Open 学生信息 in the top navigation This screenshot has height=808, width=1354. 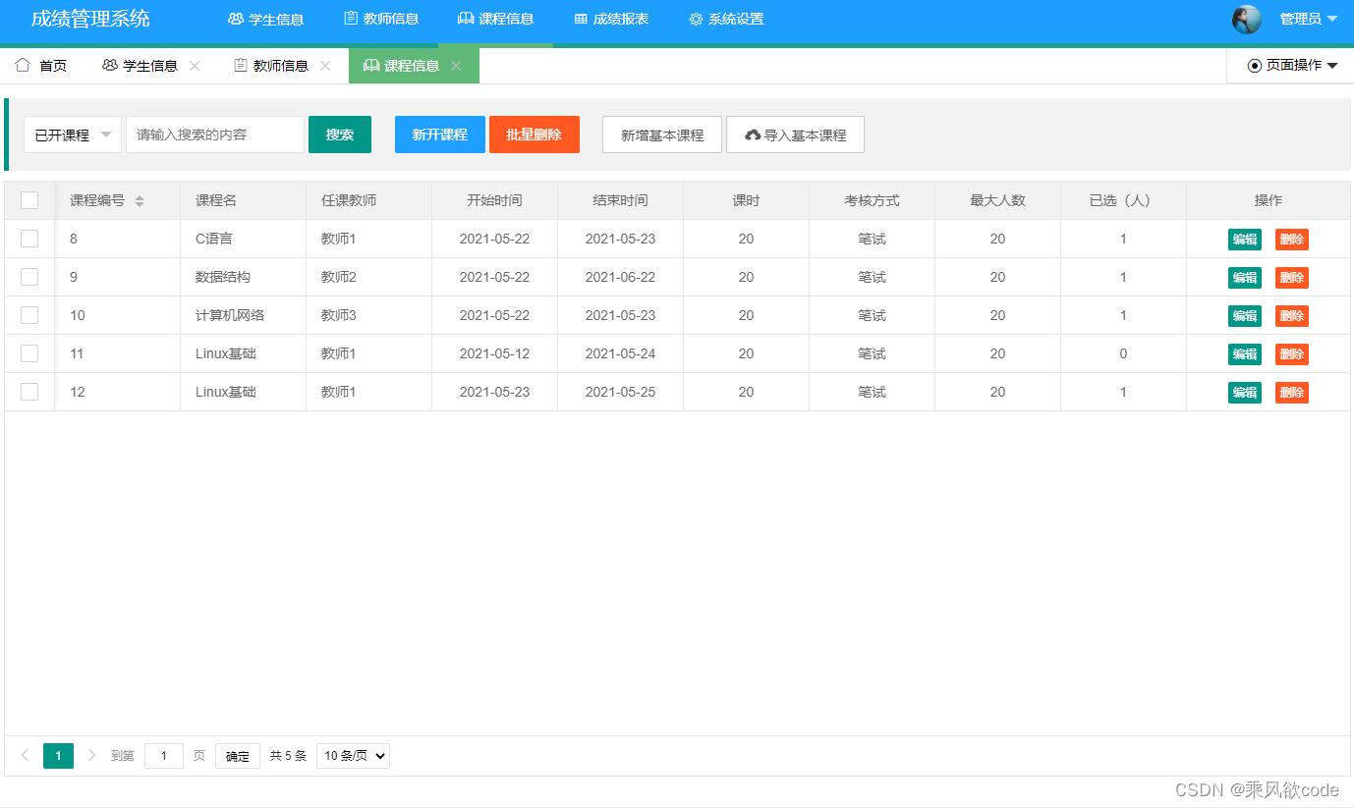pos(265,19)
